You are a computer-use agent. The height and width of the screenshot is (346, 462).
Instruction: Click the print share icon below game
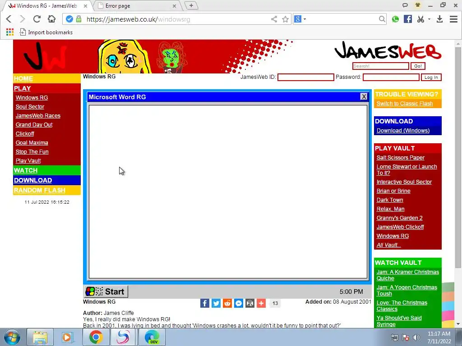[250, 303]
